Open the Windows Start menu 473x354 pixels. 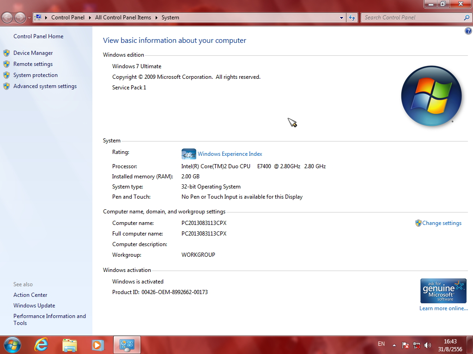pos(12,345)
